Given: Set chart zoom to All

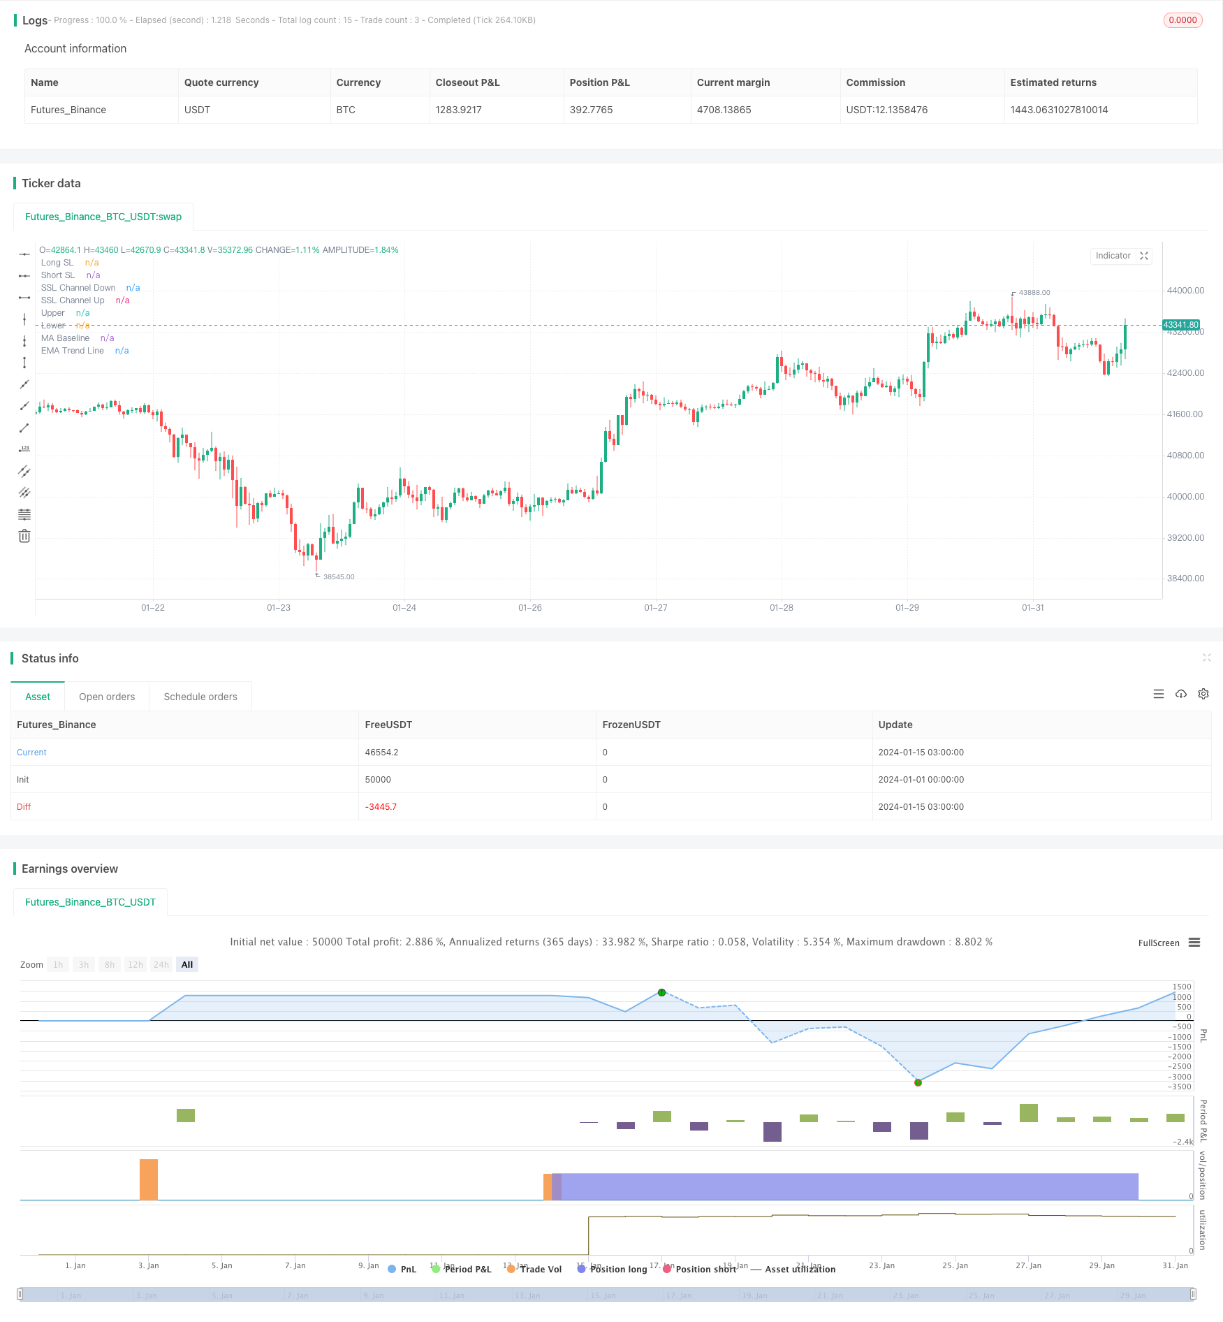Looking at the screenshot, I should point(187,965).
